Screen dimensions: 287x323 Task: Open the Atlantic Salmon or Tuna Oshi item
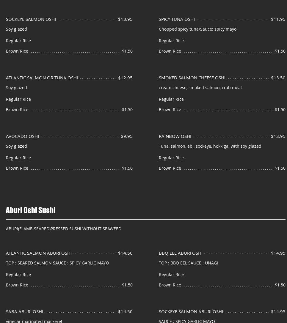[x=42, y=78]
